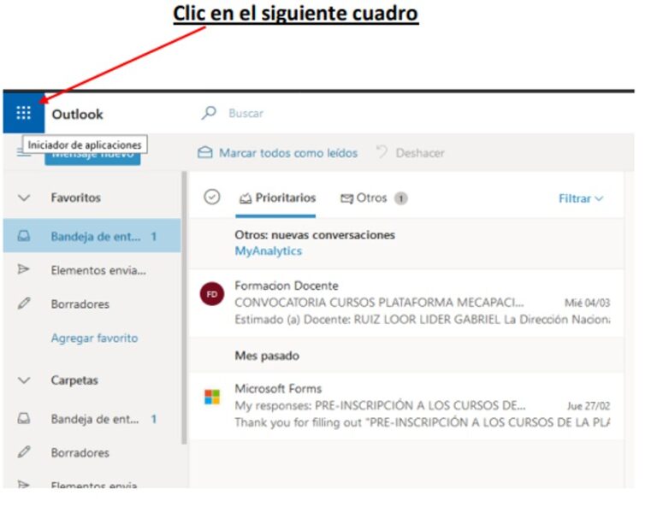
Task: Click Otros: nuevas conversaciones banner text
Action: point(315,235)
